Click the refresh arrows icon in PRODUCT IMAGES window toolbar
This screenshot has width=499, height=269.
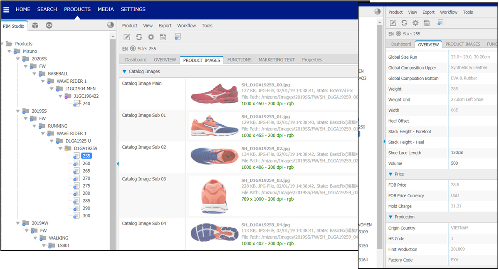(x=139, y=37)
